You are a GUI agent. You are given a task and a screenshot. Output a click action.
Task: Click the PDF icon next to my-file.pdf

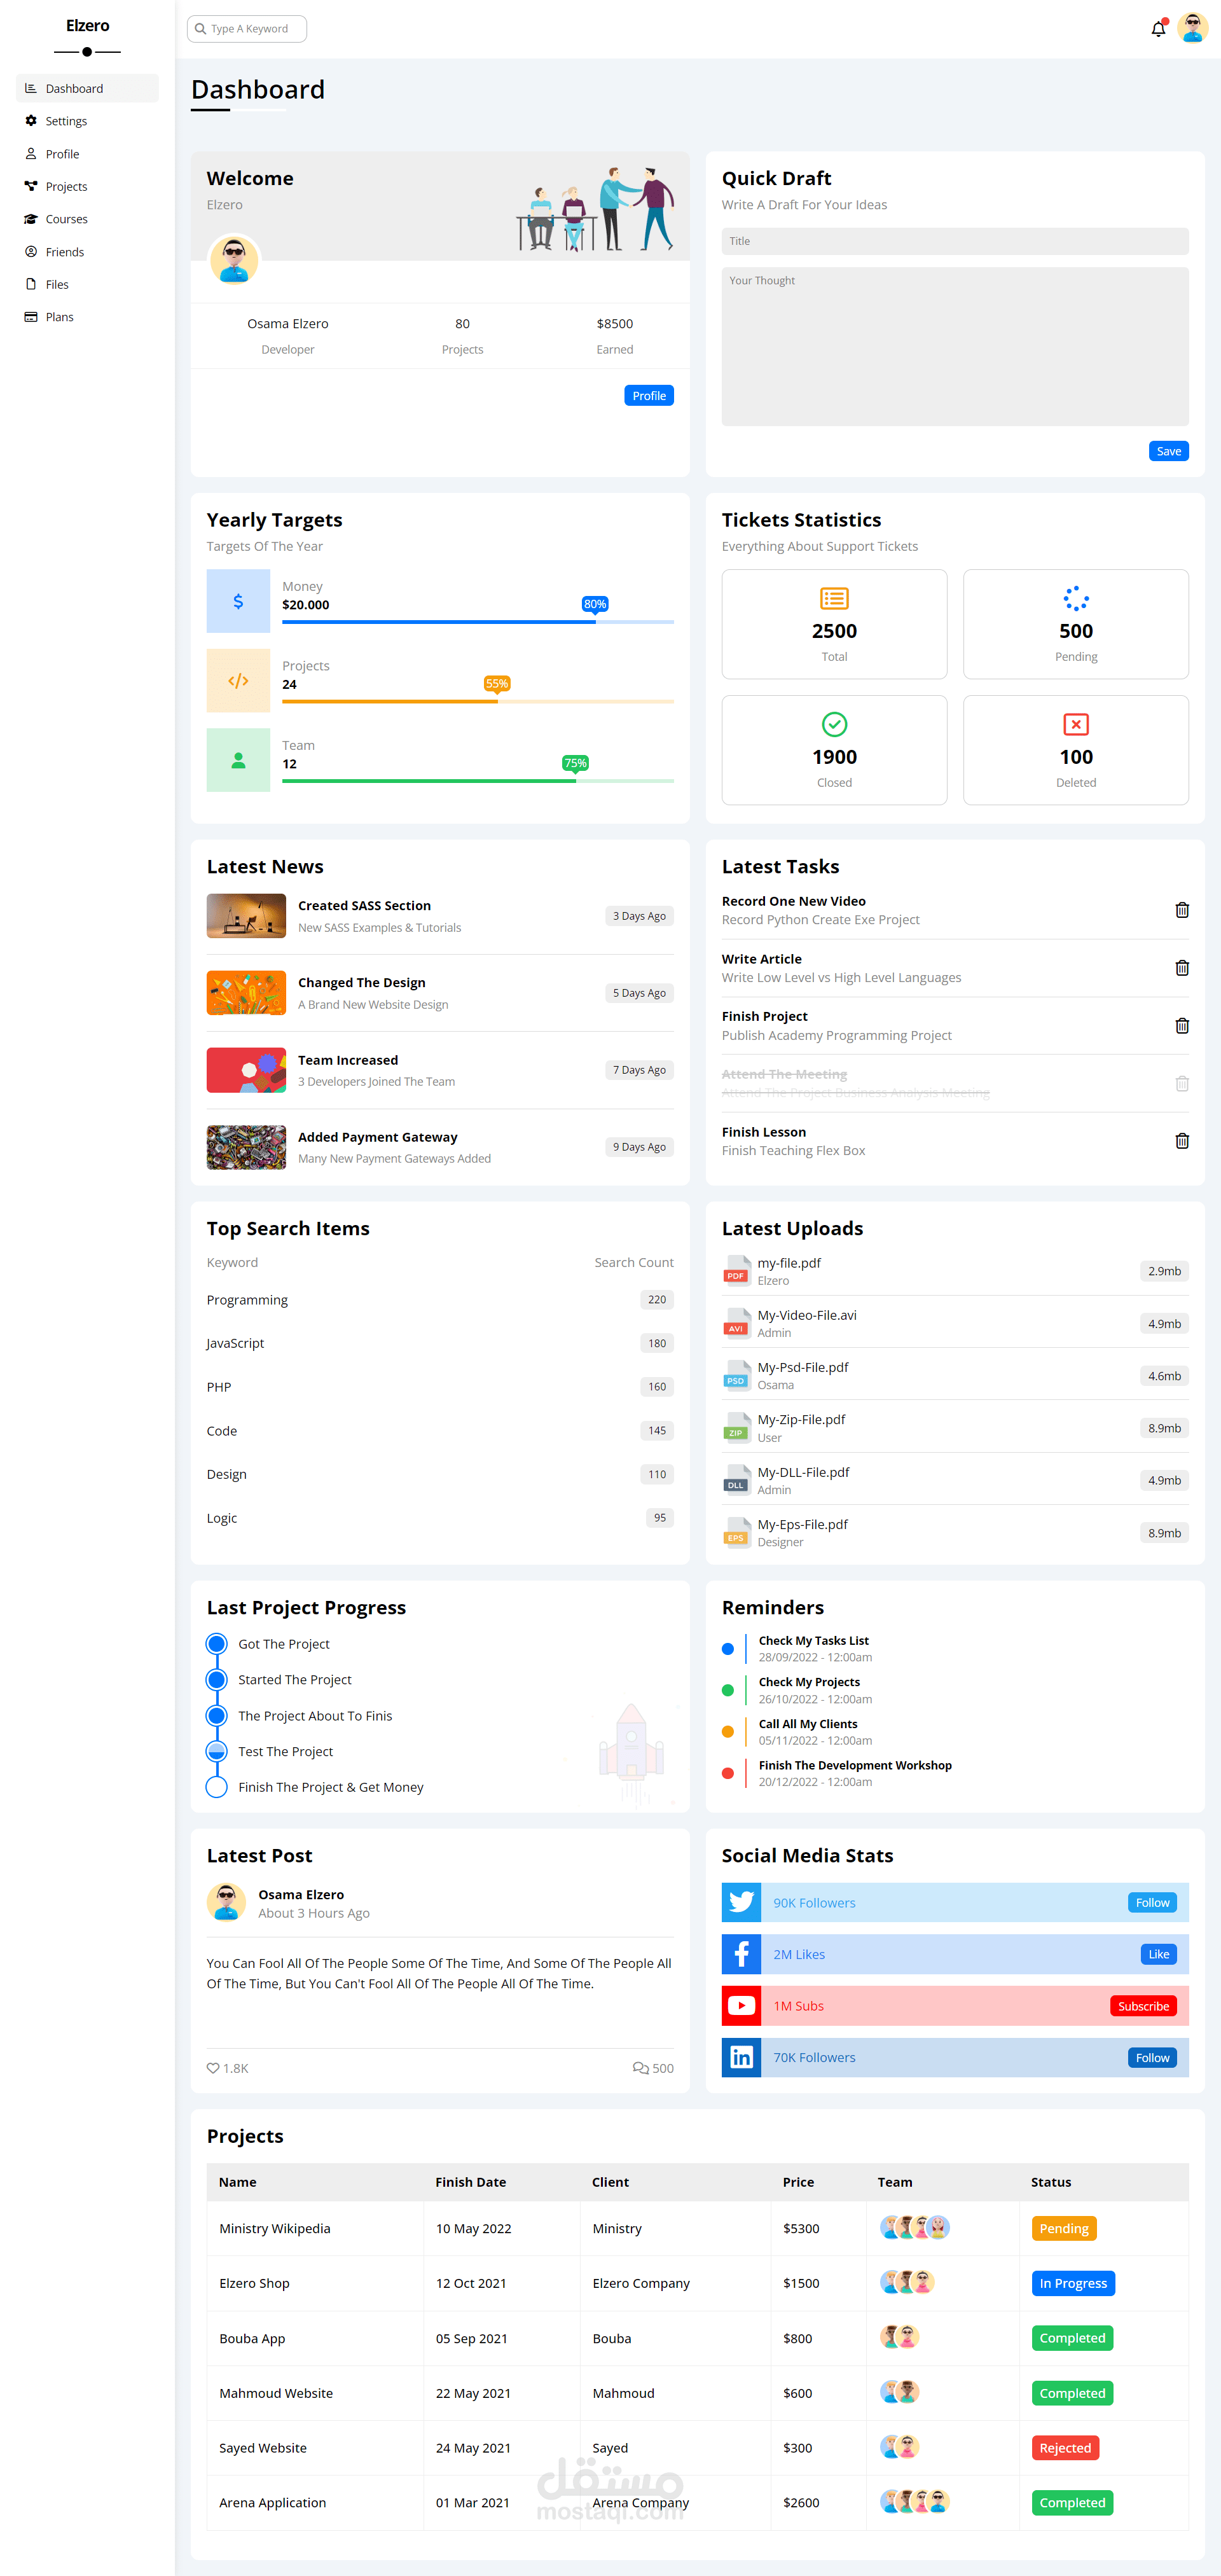(736, 1271)
